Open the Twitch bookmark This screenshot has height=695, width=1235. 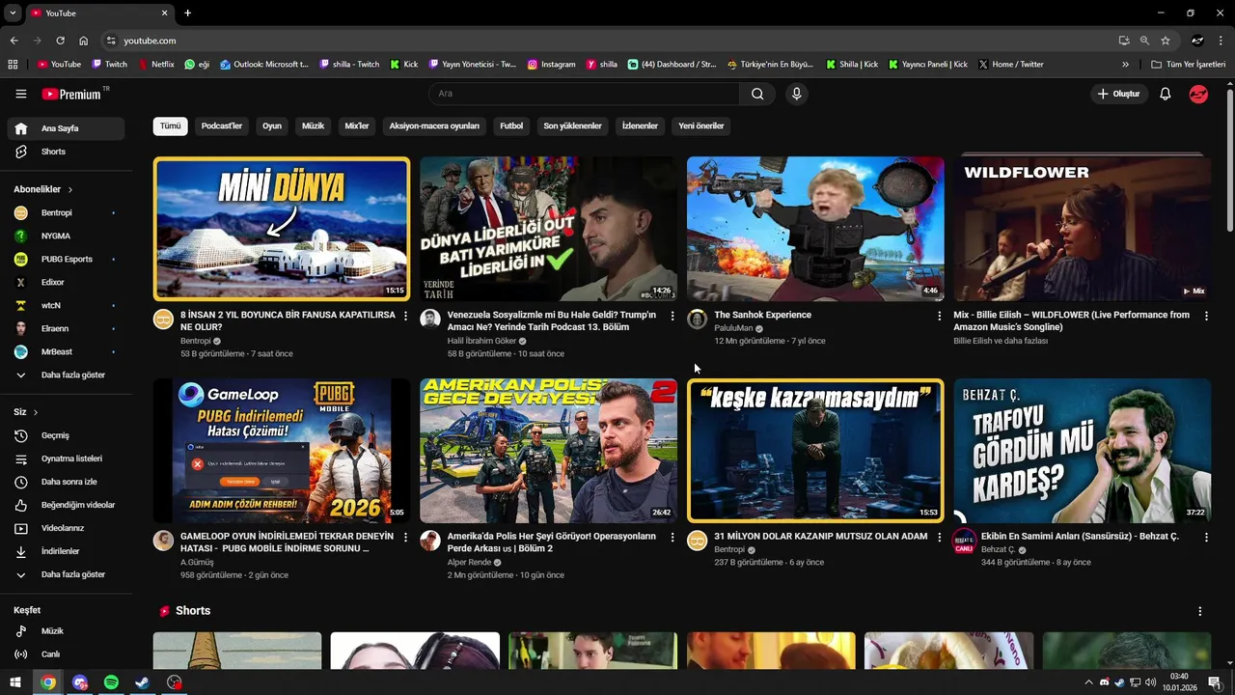109,65
